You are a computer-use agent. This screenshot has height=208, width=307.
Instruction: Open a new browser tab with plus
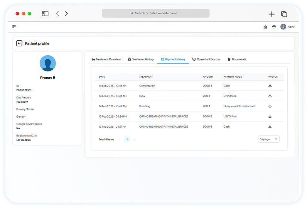click(x=272, y=14)
